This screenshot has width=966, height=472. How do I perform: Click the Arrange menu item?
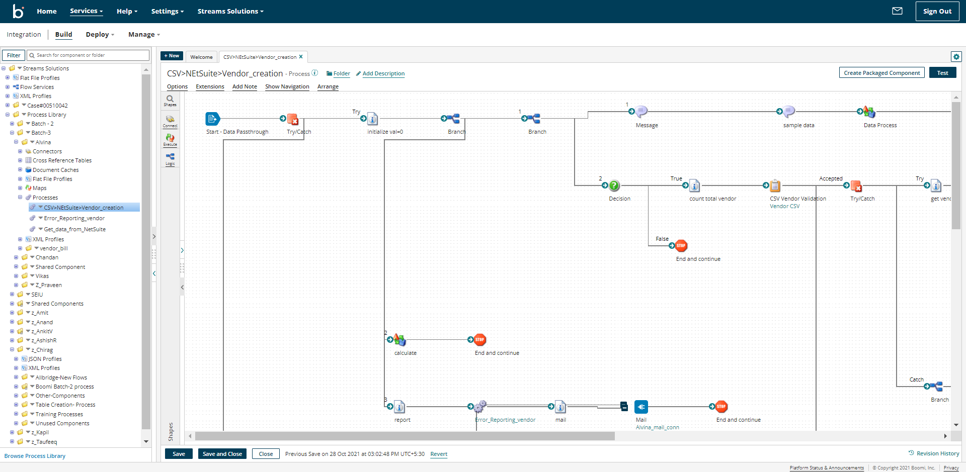click(x=328, y=86)
